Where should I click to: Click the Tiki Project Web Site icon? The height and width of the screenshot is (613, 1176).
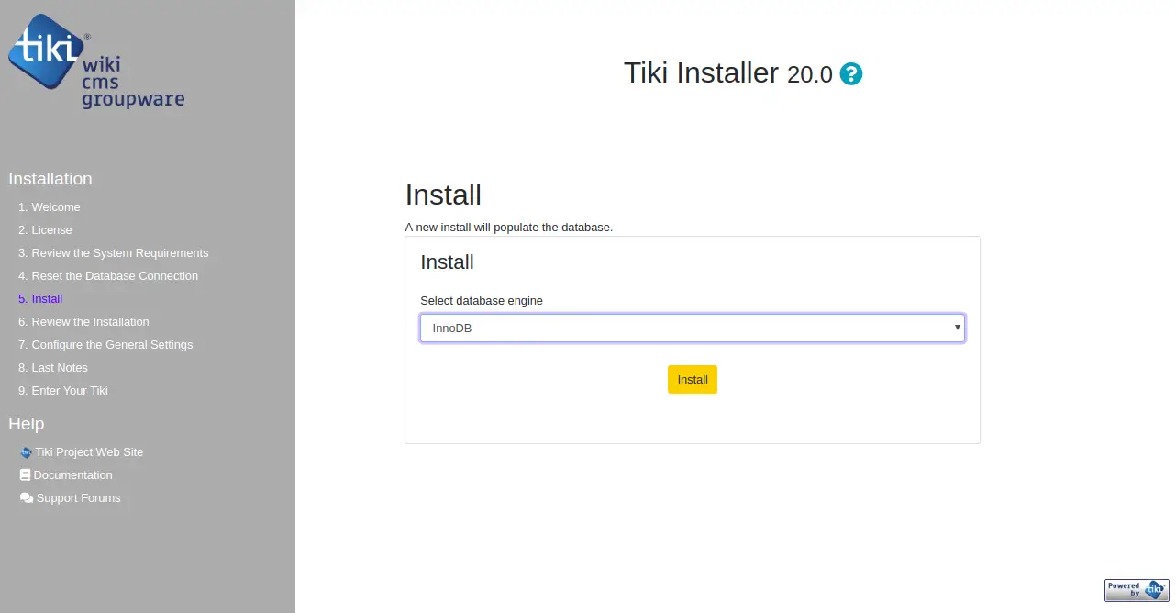(26, 452)
